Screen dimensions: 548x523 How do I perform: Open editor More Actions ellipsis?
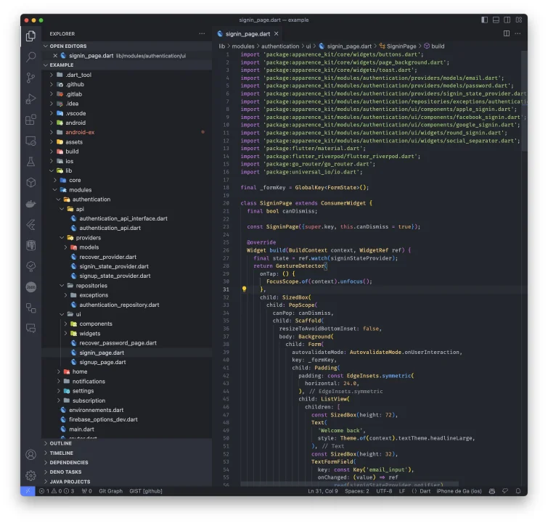pyautogui.click(x=518, y=33)
